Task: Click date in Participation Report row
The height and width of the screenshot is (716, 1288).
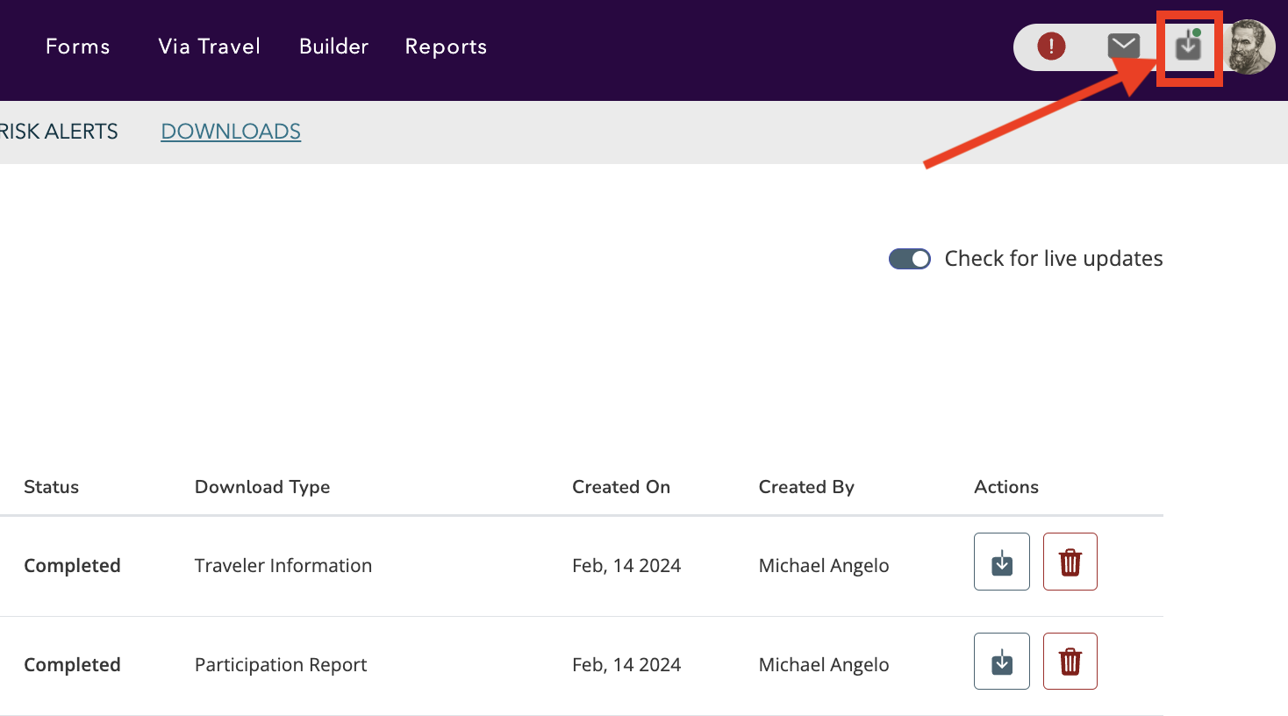Action: point(626,665)
